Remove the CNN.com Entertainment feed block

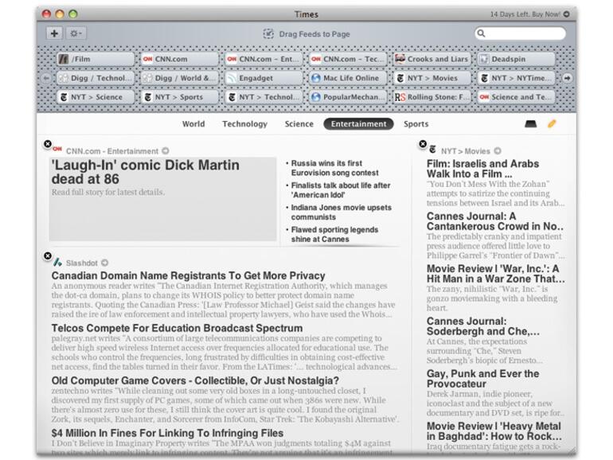coord(47,144)
